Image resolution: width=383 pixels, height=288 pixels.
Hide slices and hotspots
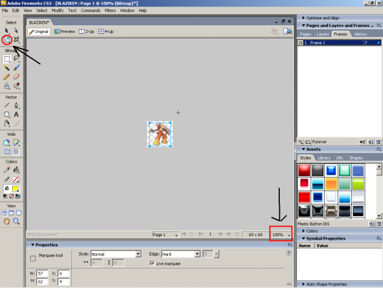7,152
